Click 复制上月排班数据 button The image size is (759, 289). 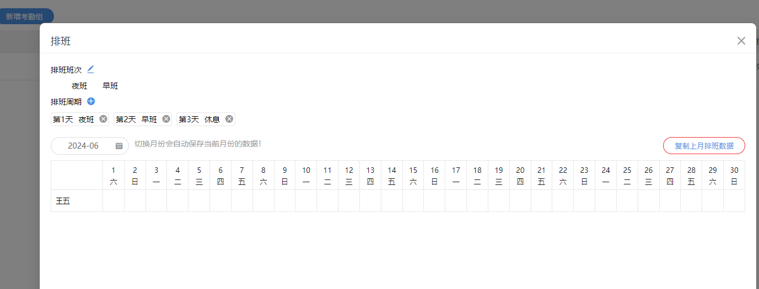(704, 146)
